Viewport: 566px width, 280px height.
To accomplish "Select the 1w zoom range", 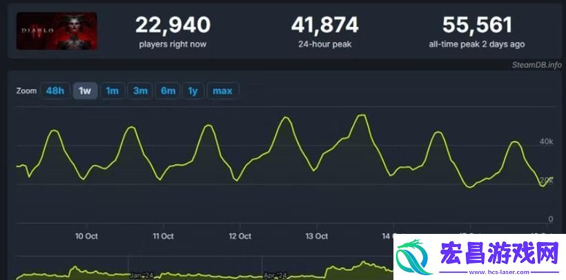I will coord(85,91).
